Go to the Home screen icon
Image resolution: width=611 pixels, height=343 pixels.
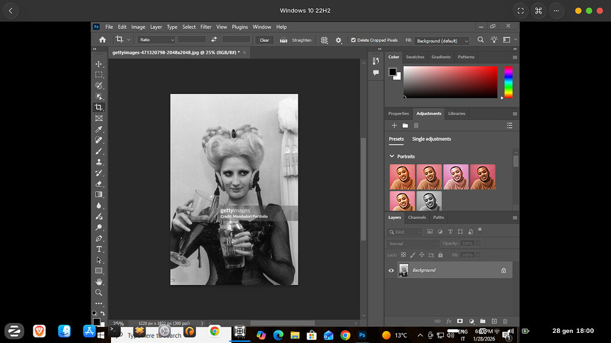point(102,40)
